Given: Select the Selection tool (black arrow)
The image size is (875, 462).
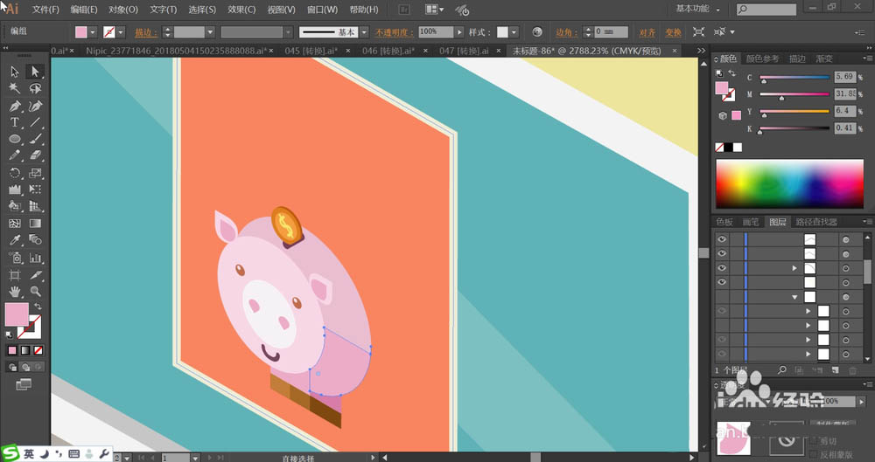Looking at the screenshot, I should (15, 72).
